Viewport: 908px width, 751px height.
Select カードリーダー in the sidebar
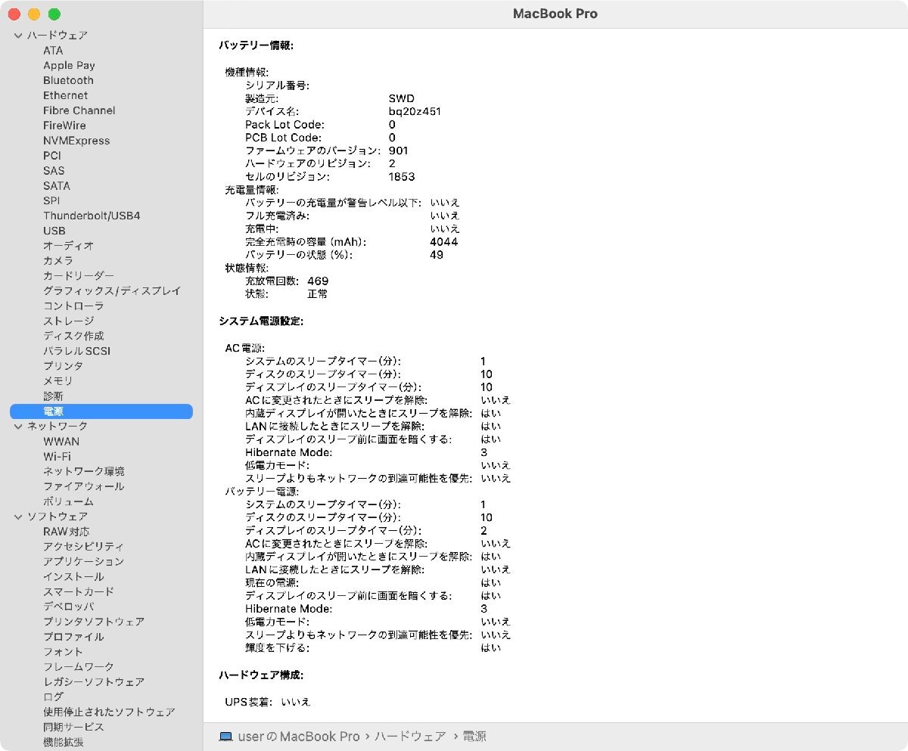[79, 276]
